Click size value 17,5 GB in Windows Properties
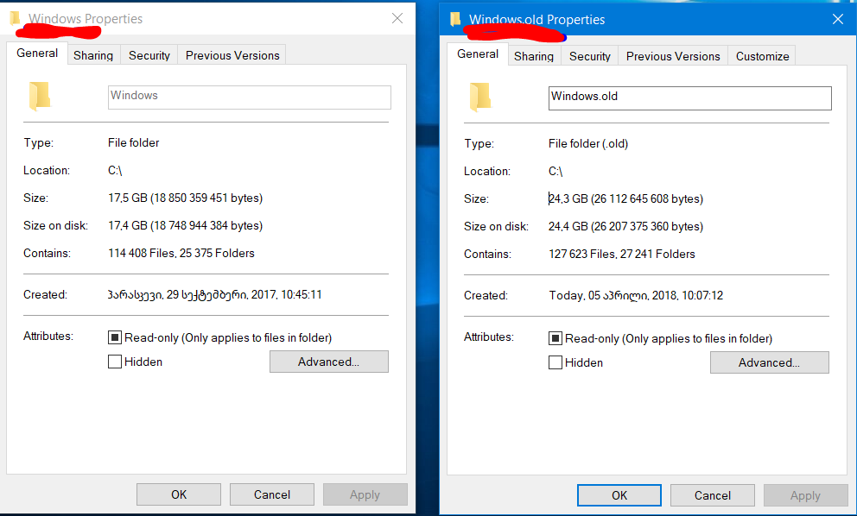The height and width of the screenshot is (516, 857). coord(185,198)
